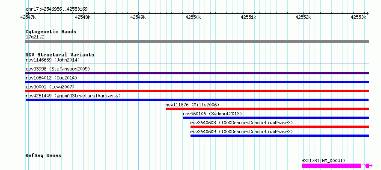Open the nsv1064012 (Coe2014) variant label
The height and width of the screenshot is (170, 381).
51,78
